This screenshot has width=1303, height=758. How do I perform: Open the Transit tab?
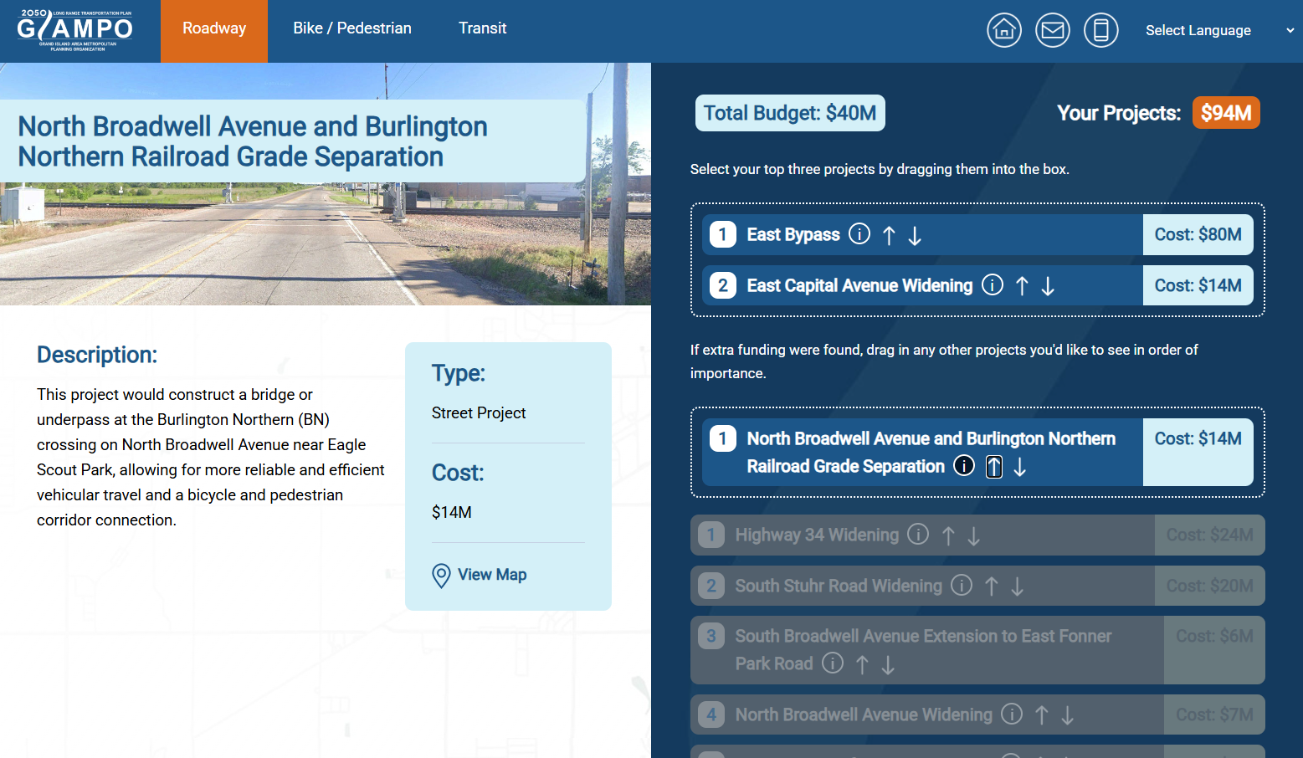click(x=482, y=28)
